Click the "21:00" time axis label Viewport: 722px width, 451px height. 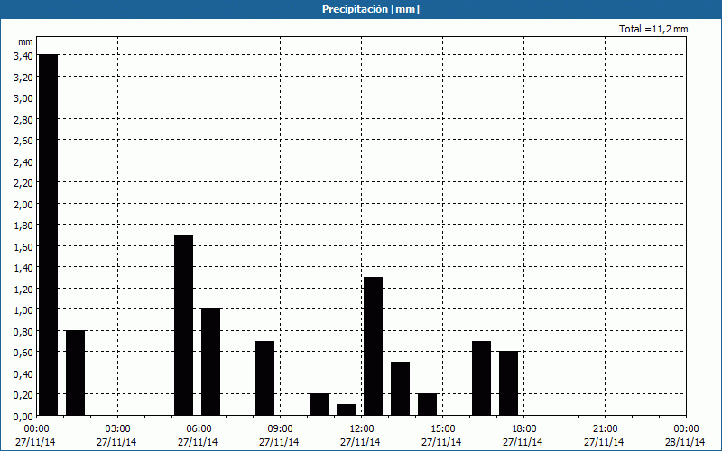(605, 429)
